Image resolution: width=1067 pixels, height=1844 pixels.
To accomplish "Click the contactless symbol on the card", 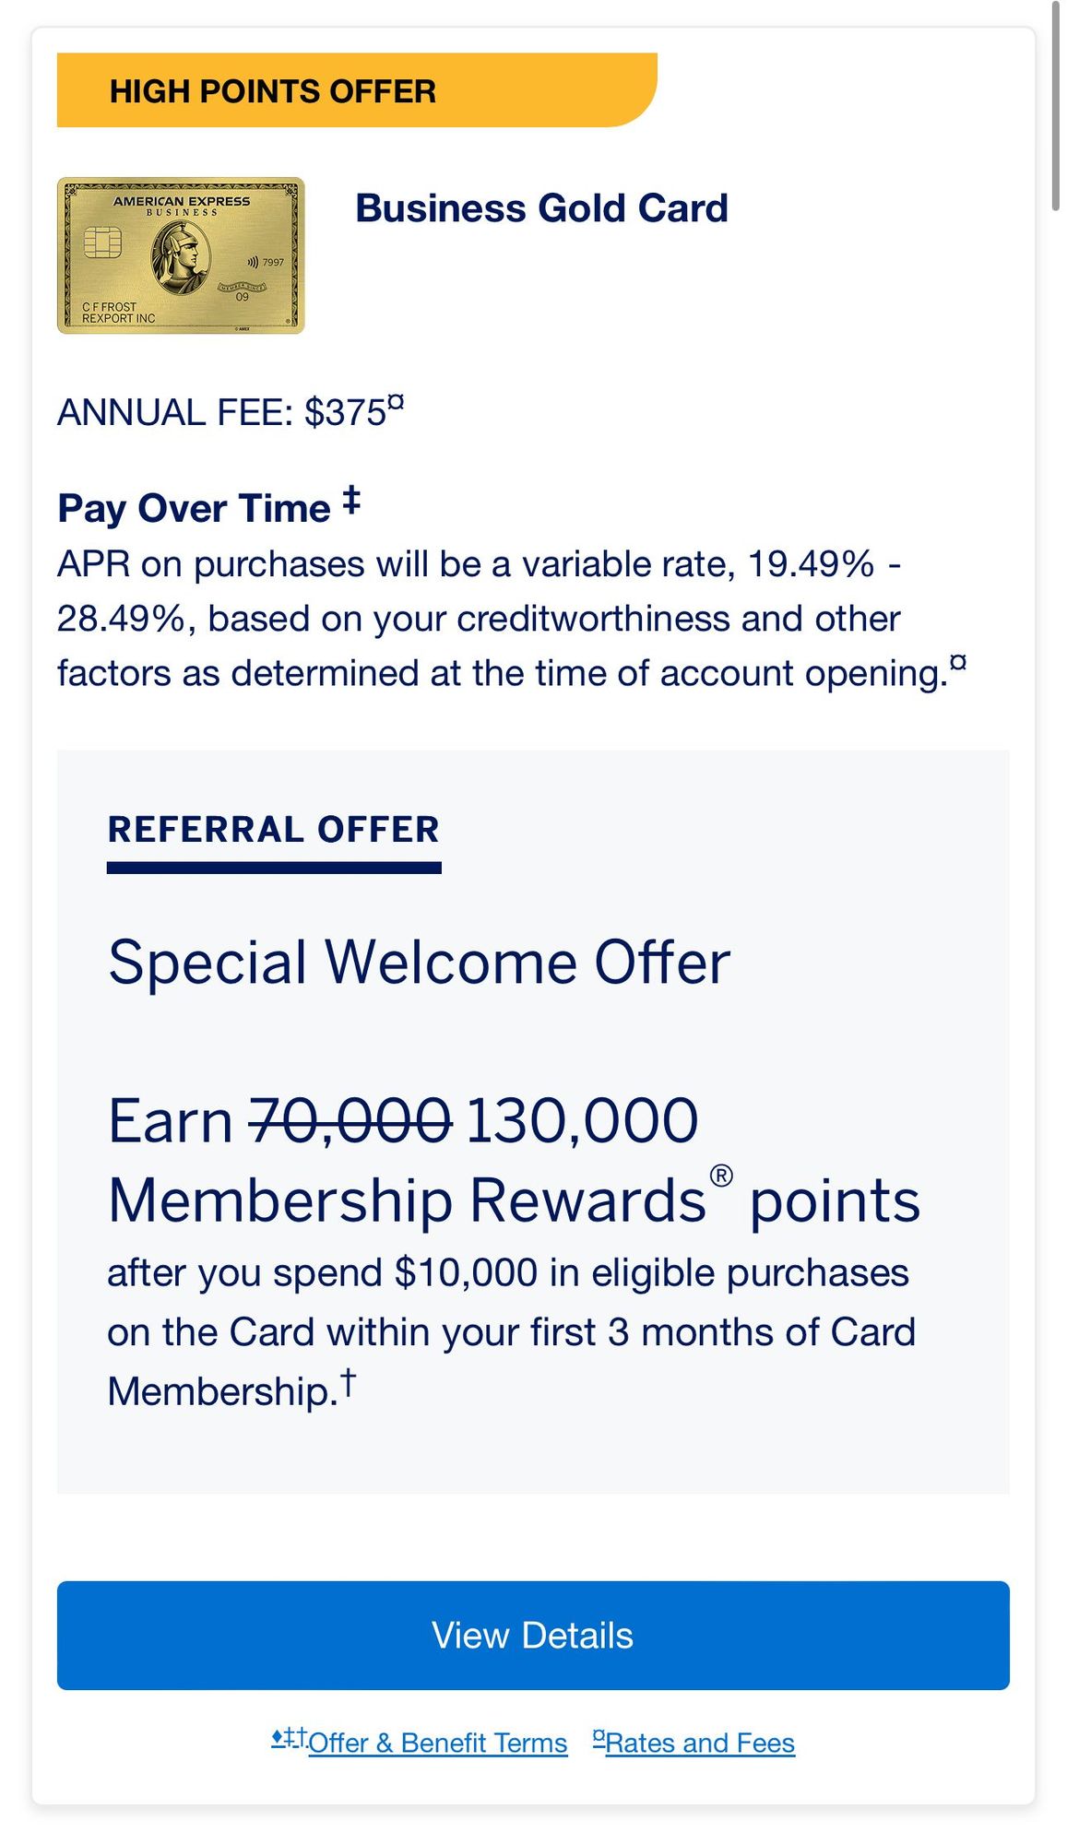I will point(252,262).
